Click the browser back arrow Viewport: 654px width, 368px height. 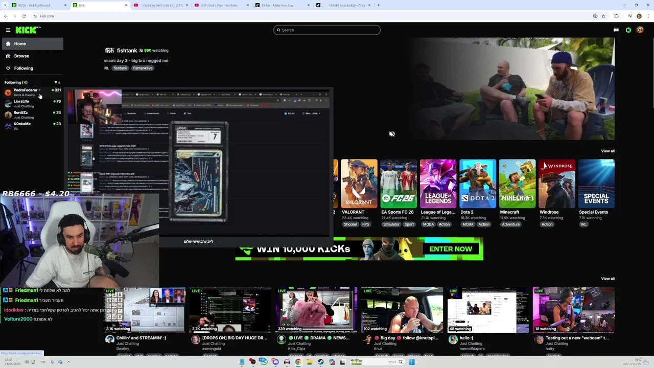click(x=6, y=16)
